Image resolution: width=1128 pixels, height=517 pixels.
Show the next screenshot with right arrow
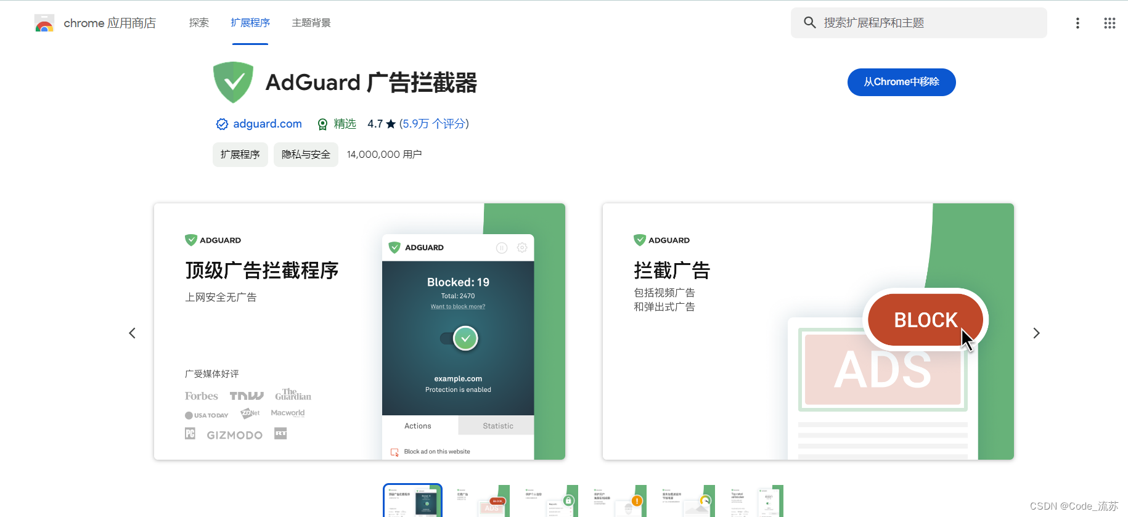point(1036,333)
